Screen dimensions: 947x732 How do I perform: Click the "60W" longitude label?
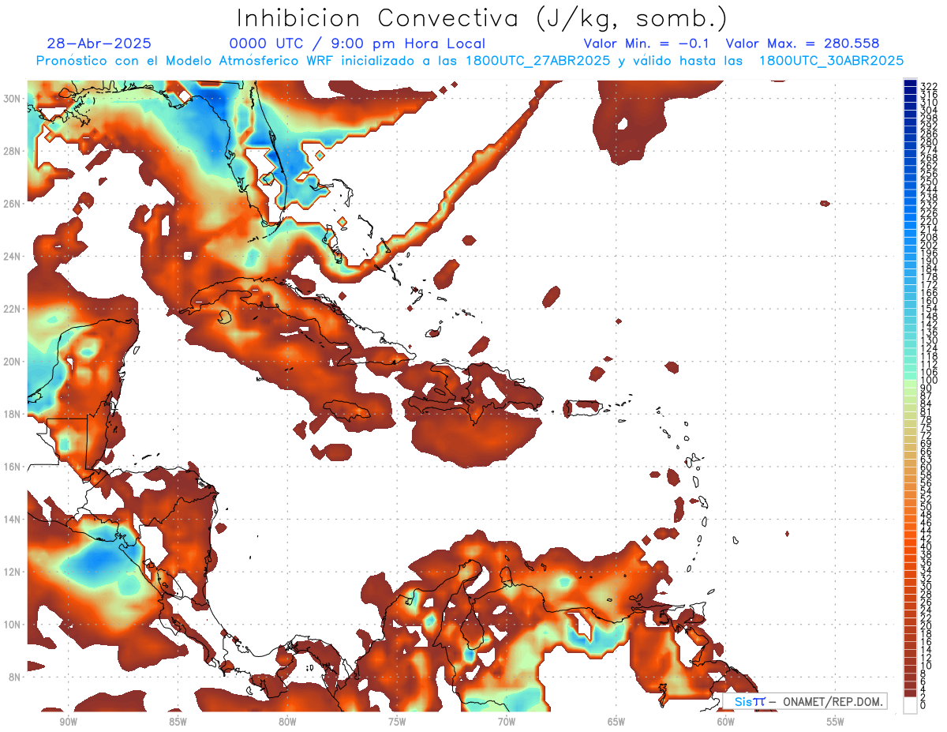pos(725,722)
